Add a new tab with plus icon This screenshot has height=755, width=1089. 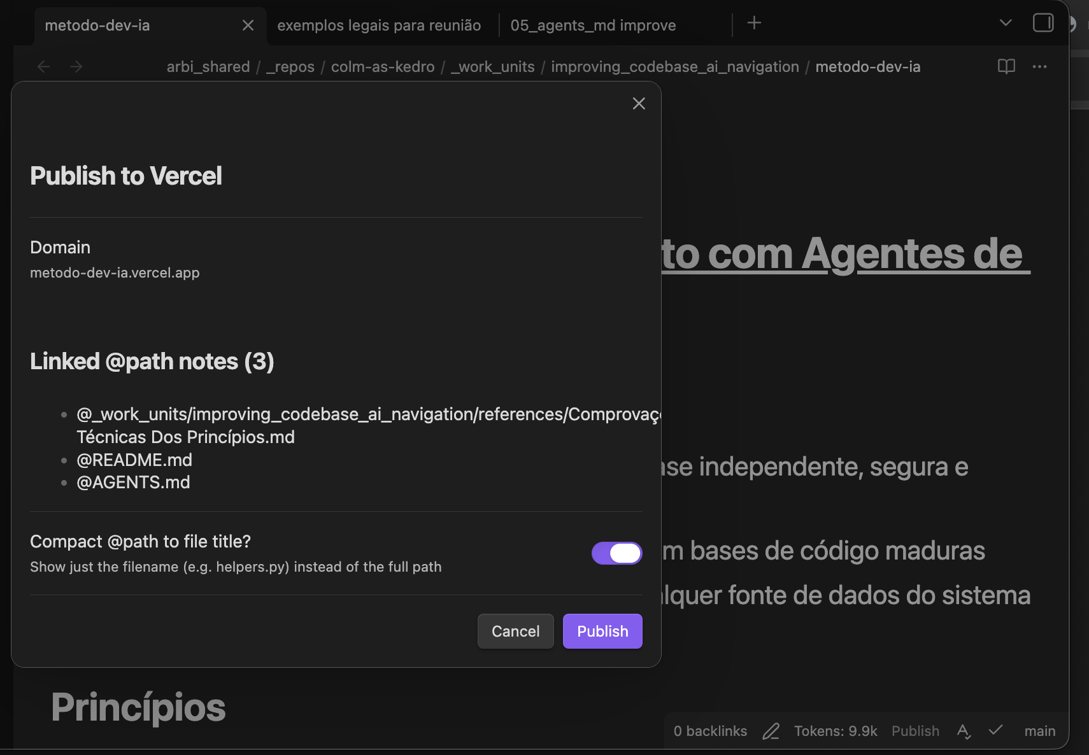point(754,23)
